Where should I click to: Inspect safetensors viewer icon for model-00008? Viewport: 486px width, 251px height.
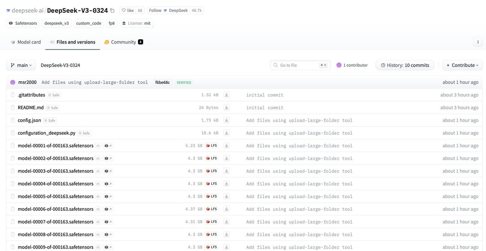(x=108, y=234)
